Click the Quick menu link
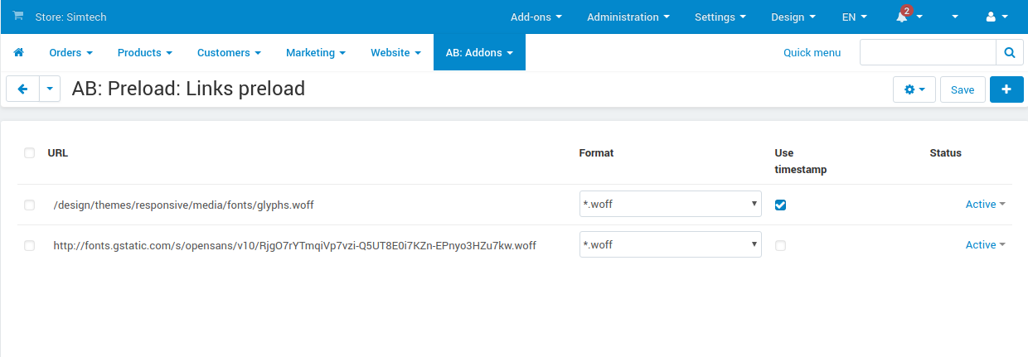 [812, 52]
